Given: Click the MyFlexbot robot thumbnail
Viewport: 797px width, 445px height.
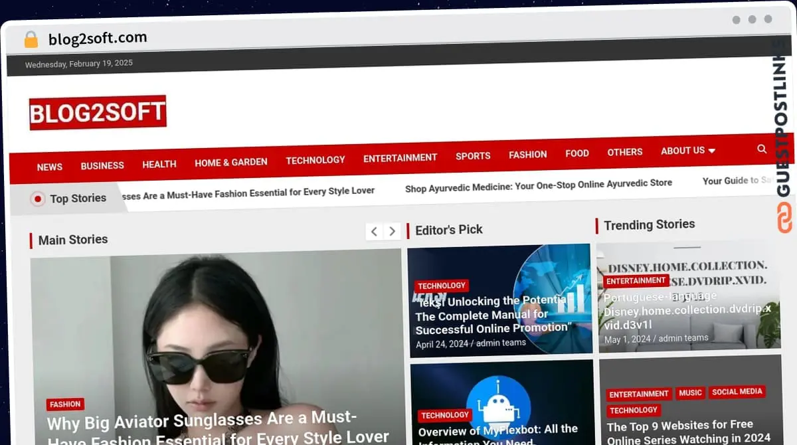Looking at the screenshot, I should tap(502, 402).
